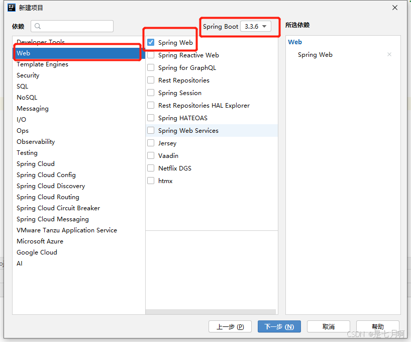The height and width of the screenshot is (342, 411).
Task: Select Rest Repositories HAL Explorer checkbox
Action: [151, 105]
